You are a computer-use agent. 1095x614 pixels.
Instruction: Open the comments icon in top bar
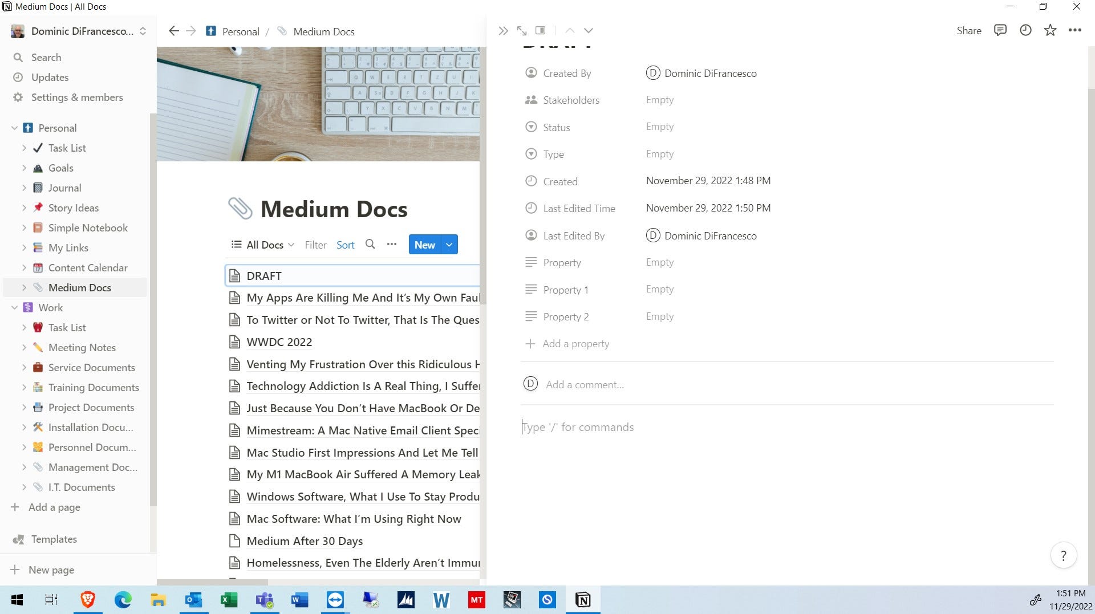[x=1000, y=30]
